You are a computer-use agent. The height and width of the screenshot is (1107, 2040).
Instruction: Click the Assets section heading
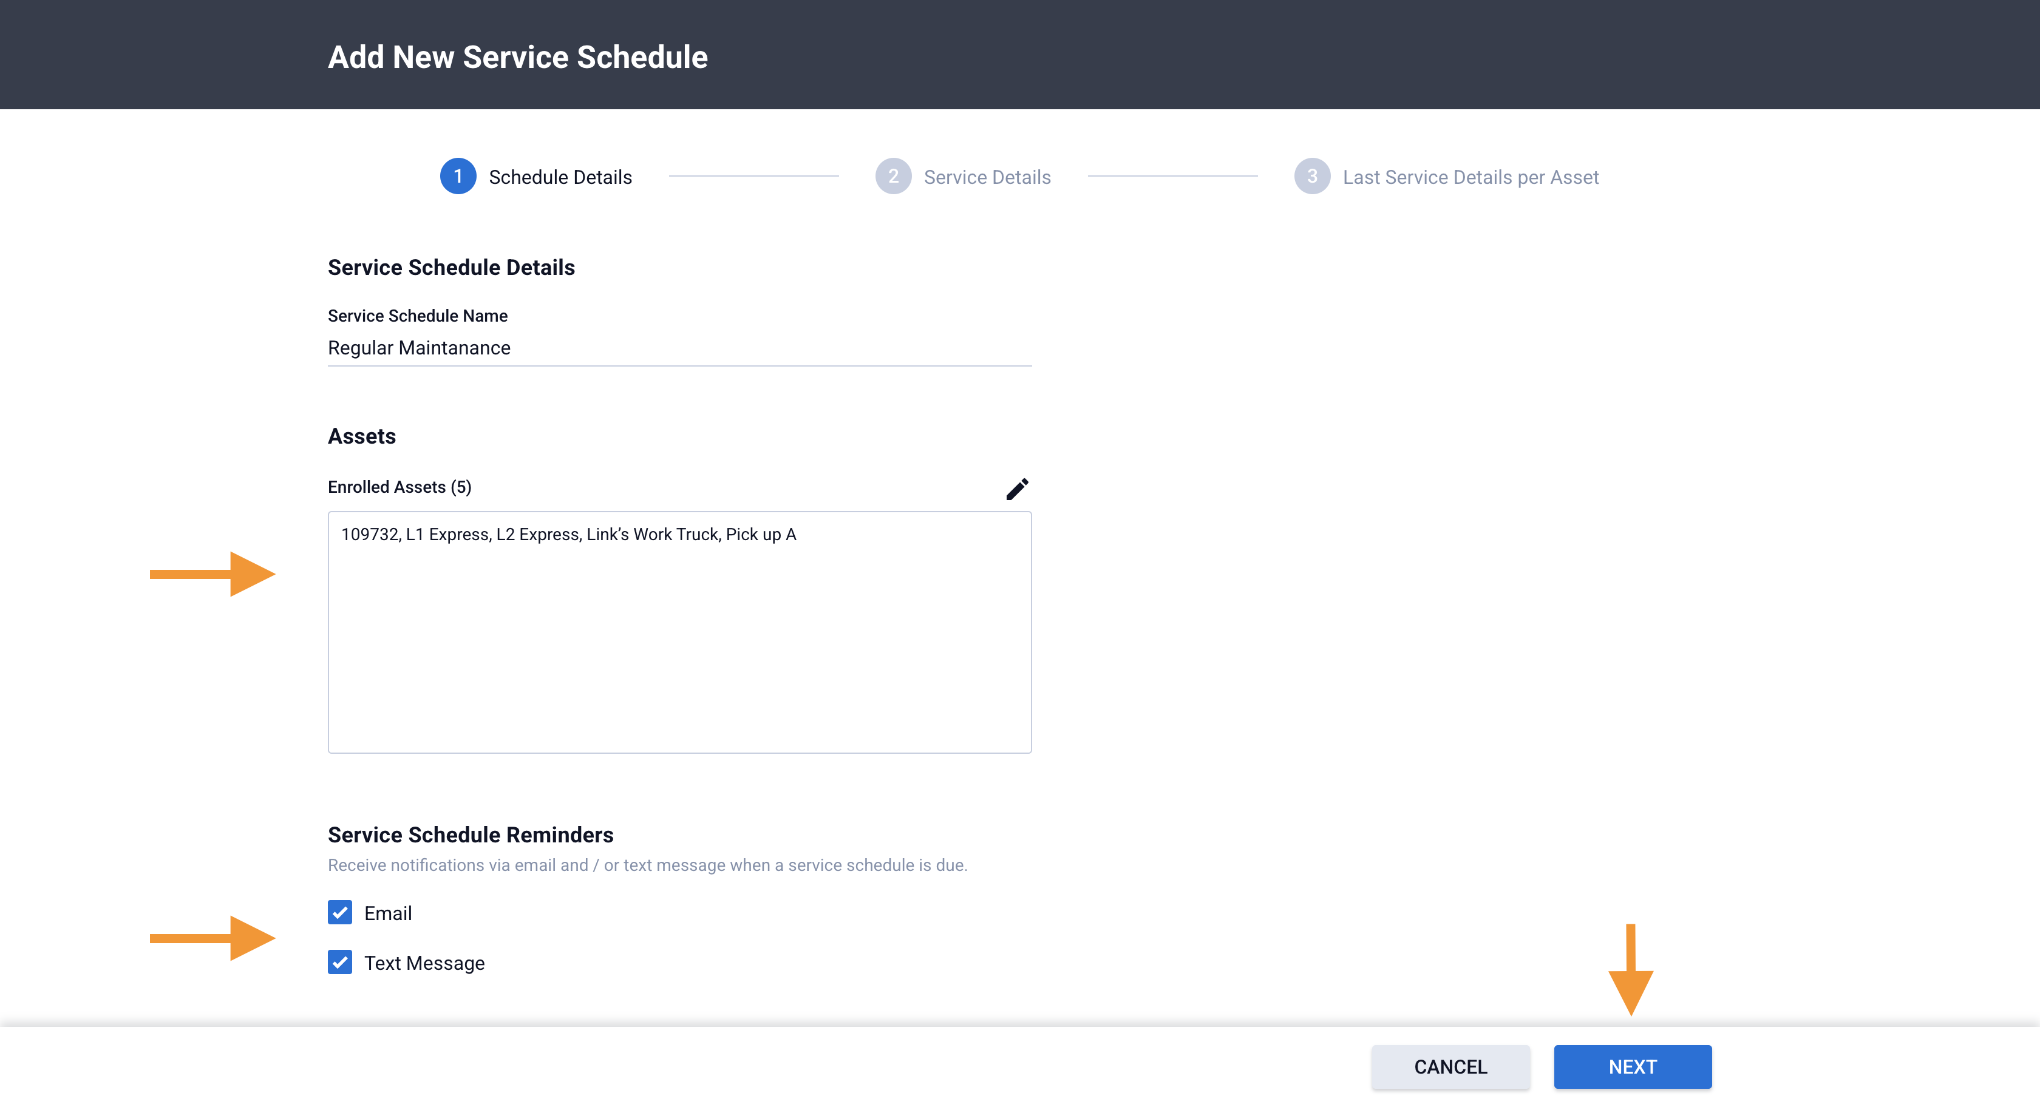[361, 436]
